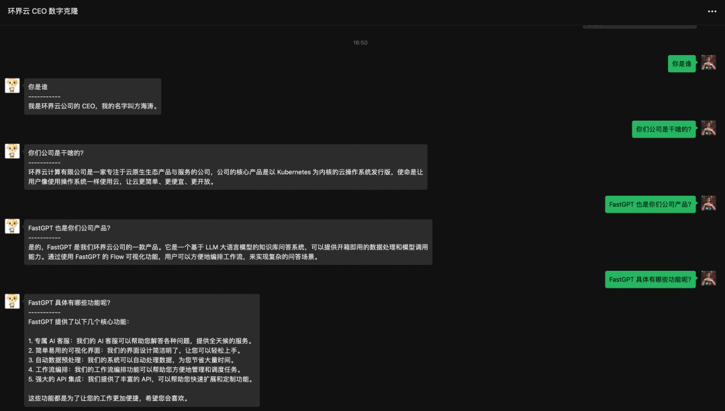Click the user avatar beside FastGPT 具体有哪些功能呢?
This screenshot has width=725, height=411.
708,278
